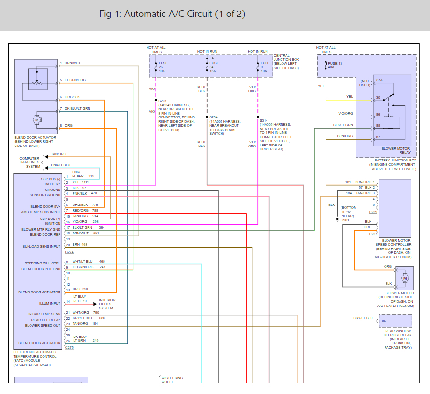Click the 'BLOWER SPEED OUT' pin label

pyautogui.click(x=42, y=325)
